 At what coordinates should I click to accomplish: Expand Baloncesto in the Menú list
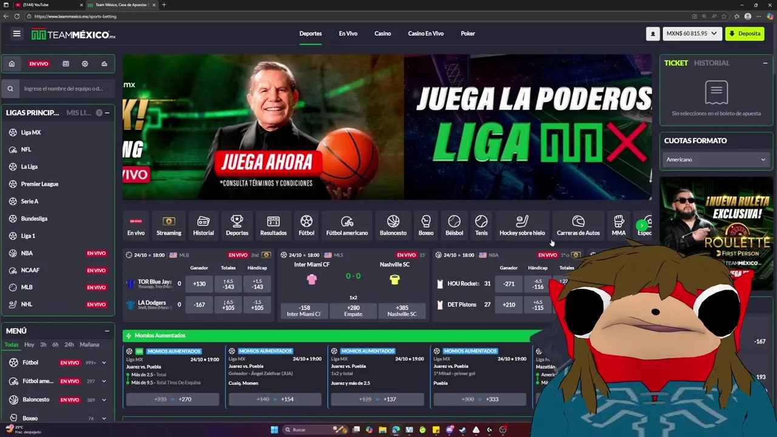coord(104,400)
